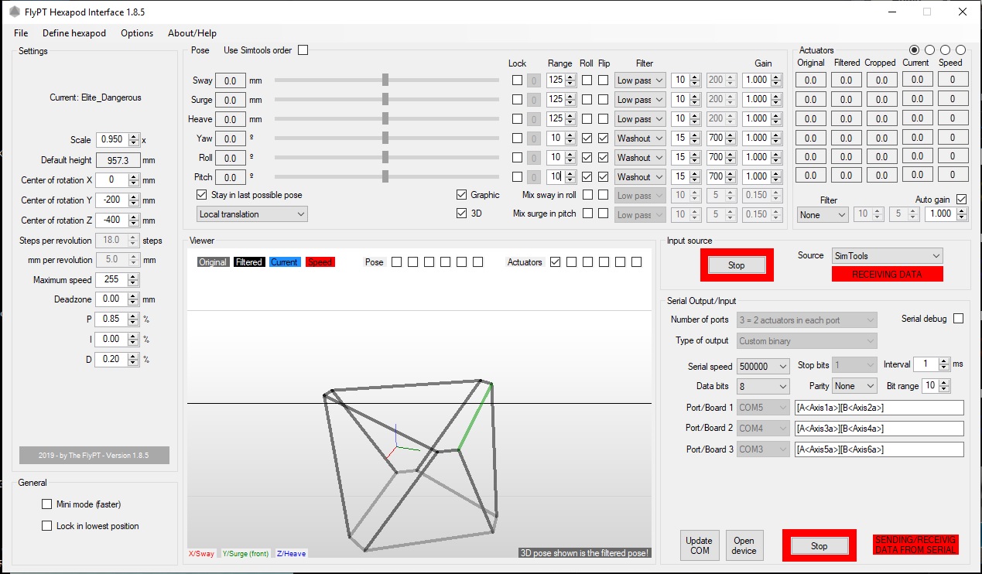Open the Pitch filter Washout dropdown
The height and width of the screenshot is (574, 982).
(640, 177)
